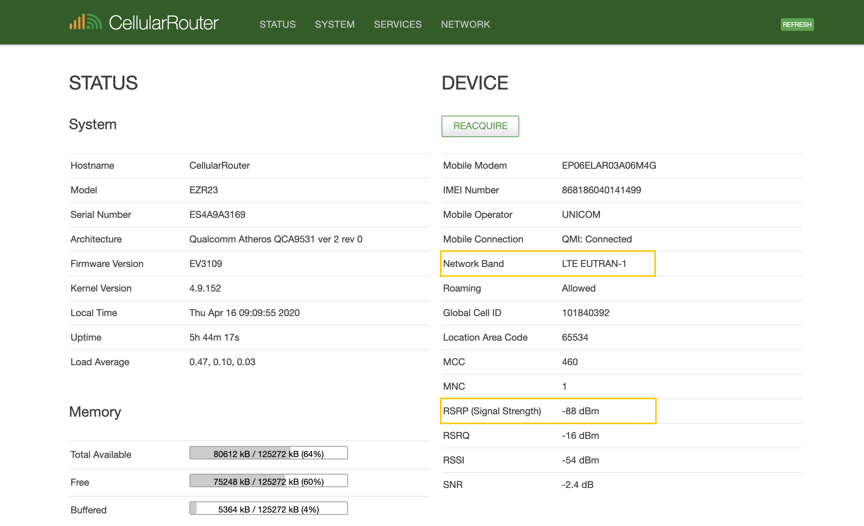Select roaming value Allowed
Screen dimensions: 864x526
pos(579,288)
